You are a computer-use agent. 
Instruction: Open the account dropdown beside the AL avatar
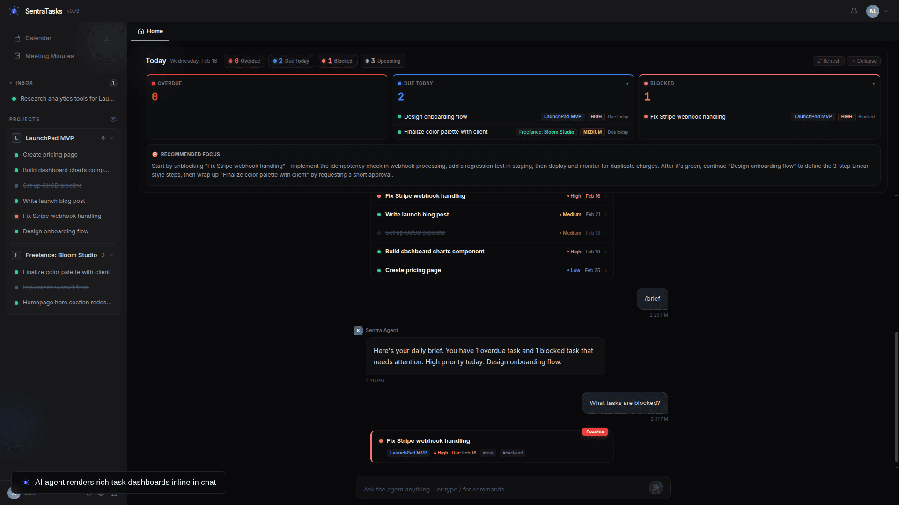(886, 11)
